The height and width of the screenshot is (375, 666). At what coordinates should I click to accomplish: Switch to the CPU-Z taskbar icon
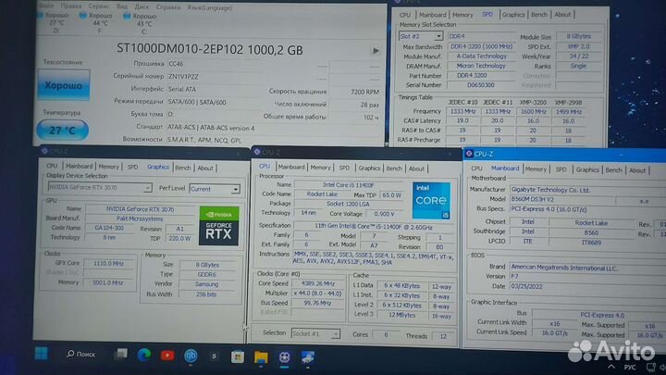(x=284, y=357)
